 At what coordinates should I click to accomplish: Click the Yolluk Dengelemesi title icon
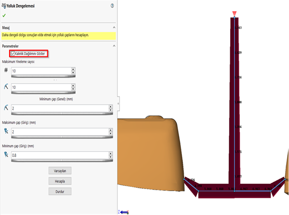[x=4, y=6]
